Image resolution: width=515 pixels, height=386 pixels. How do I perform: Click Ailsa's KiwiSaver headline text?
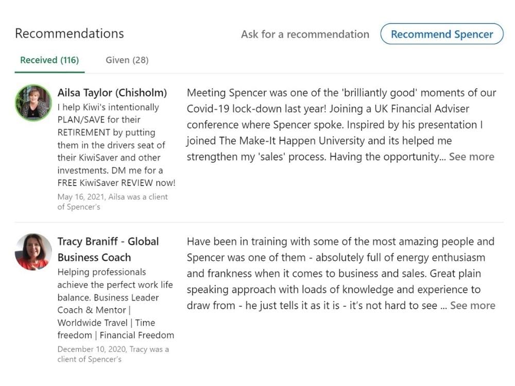(x=116, y=145)
